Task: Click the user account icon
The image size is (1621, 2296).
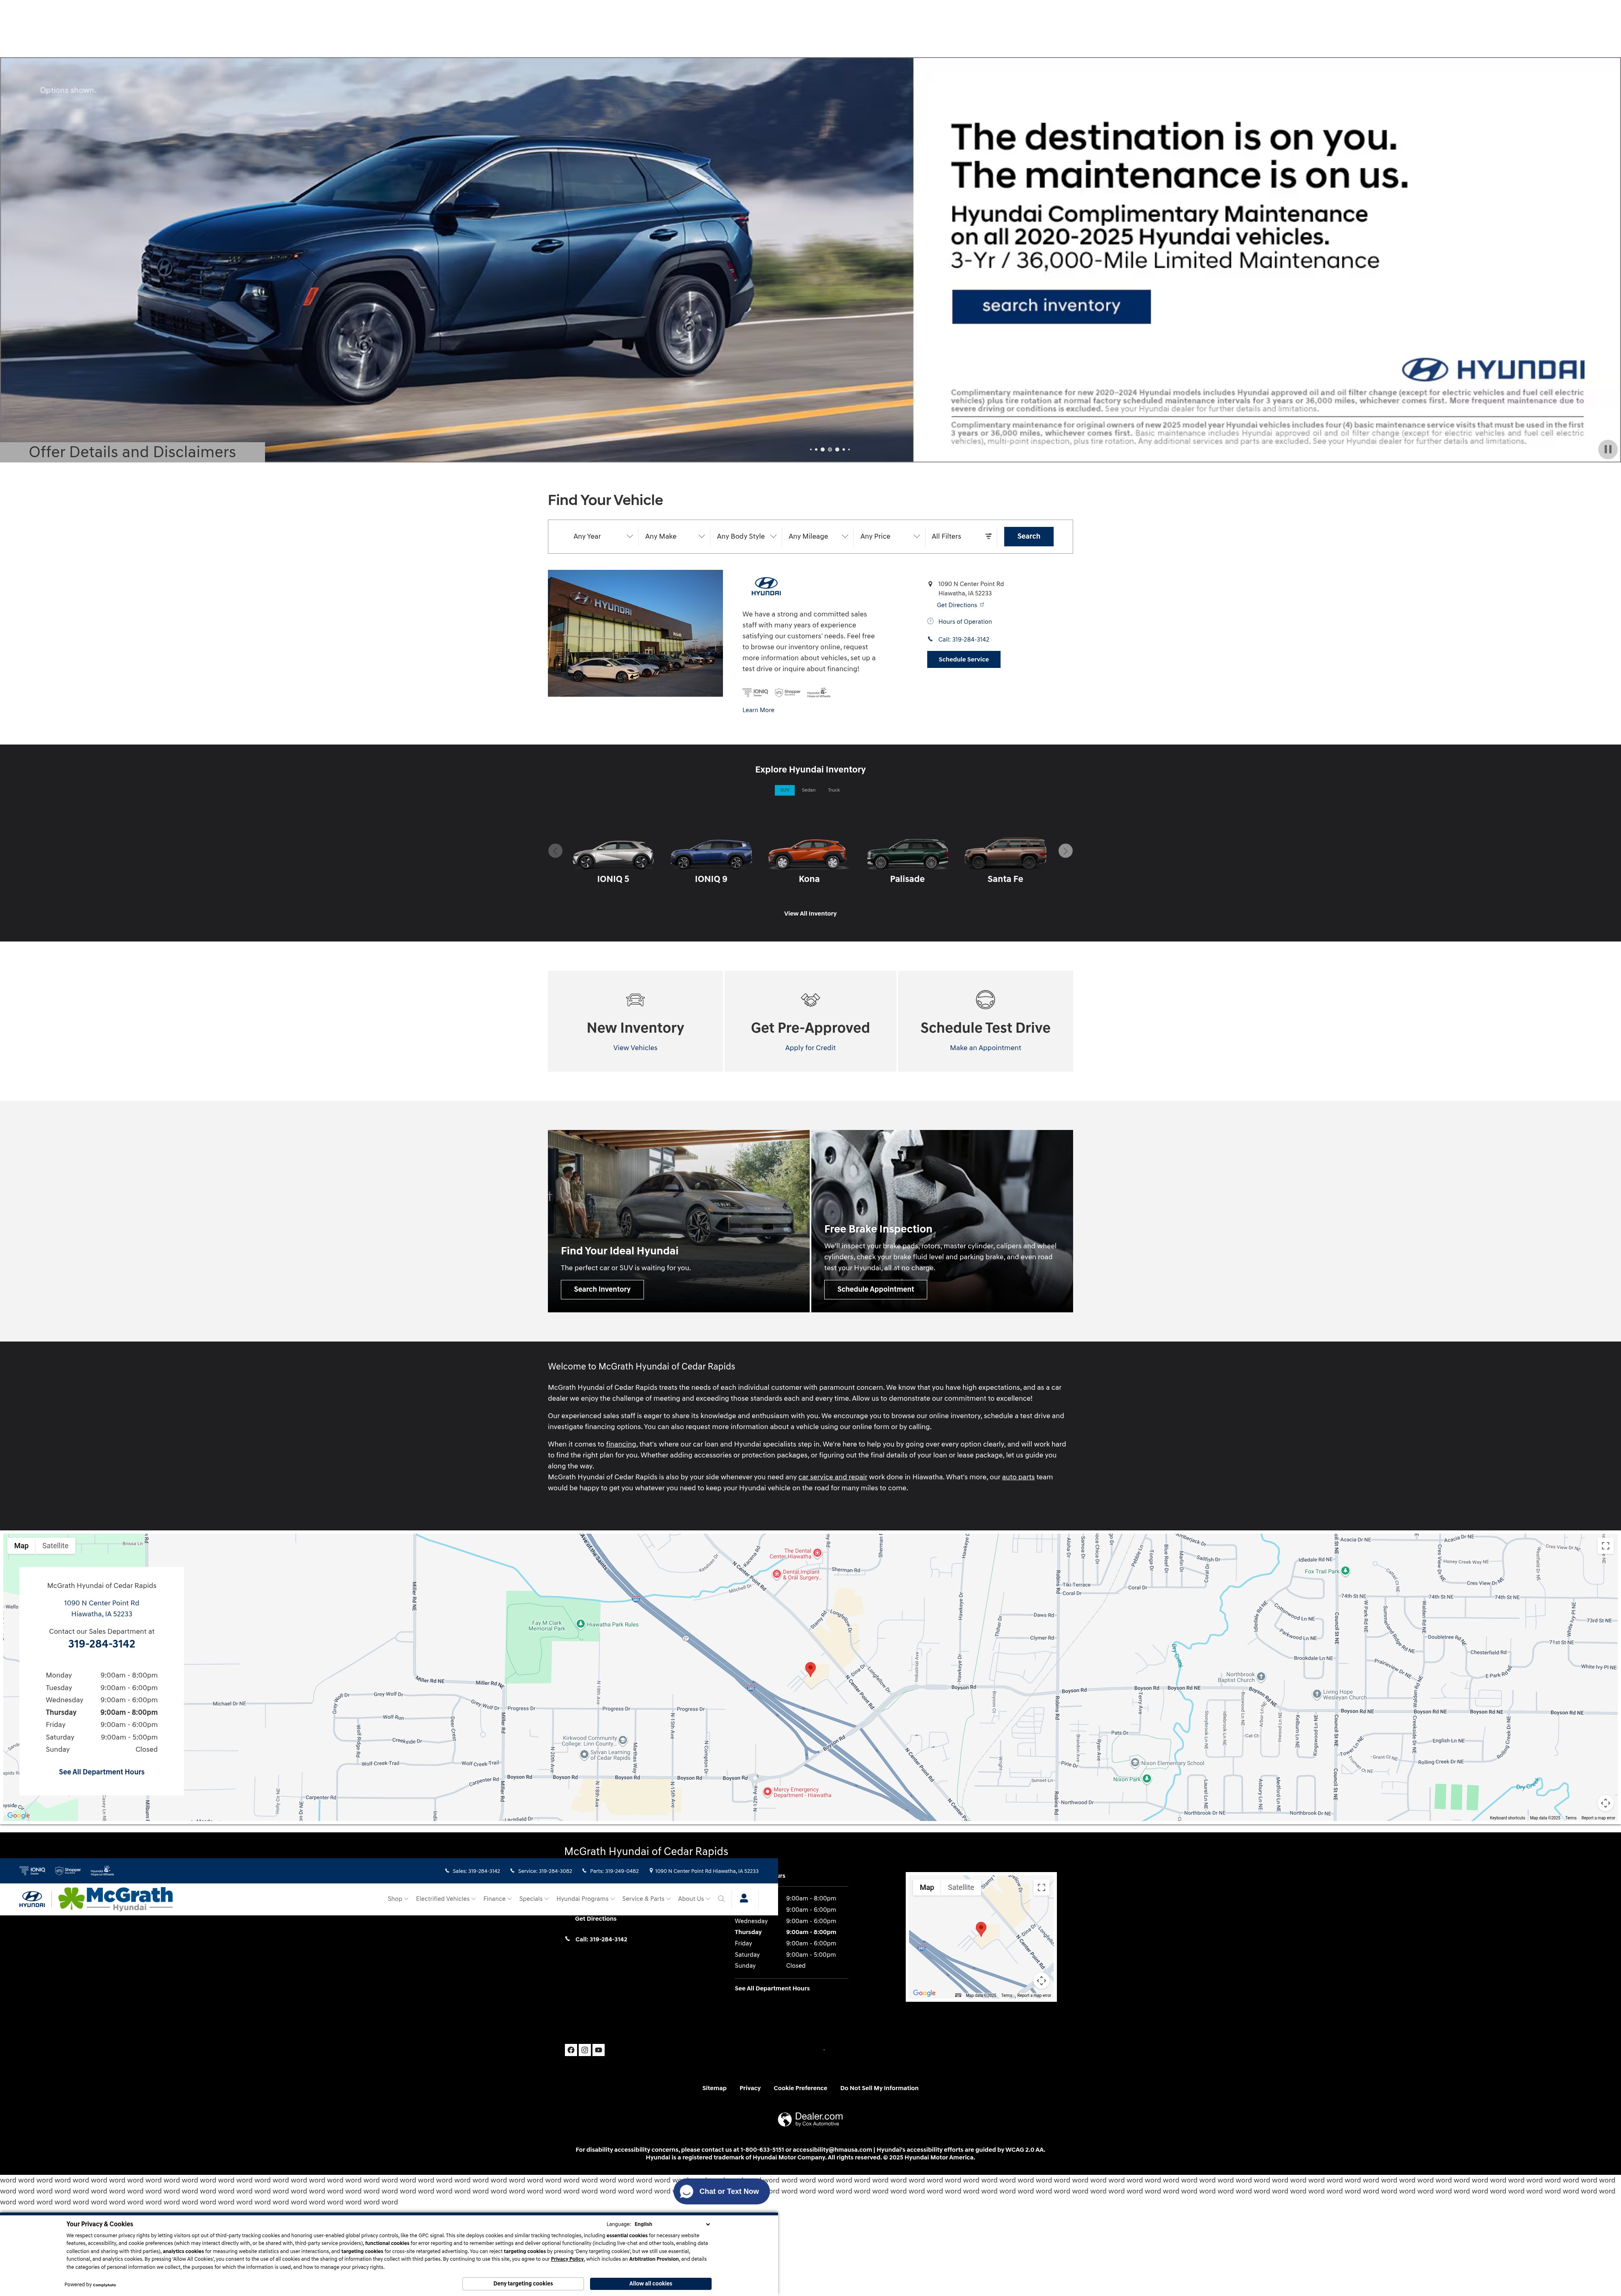Action: [744, 1898]
